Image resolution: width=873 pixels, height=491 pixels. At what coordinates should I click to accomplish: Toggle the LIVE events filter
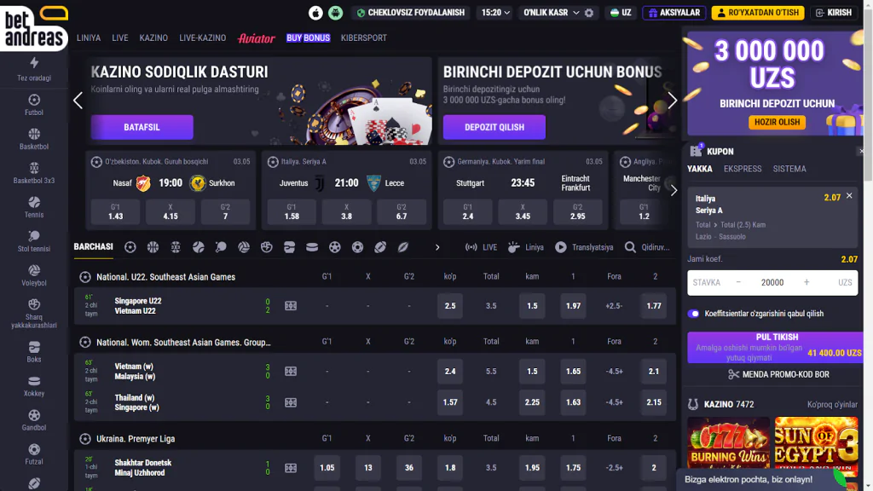click(481, 247)
